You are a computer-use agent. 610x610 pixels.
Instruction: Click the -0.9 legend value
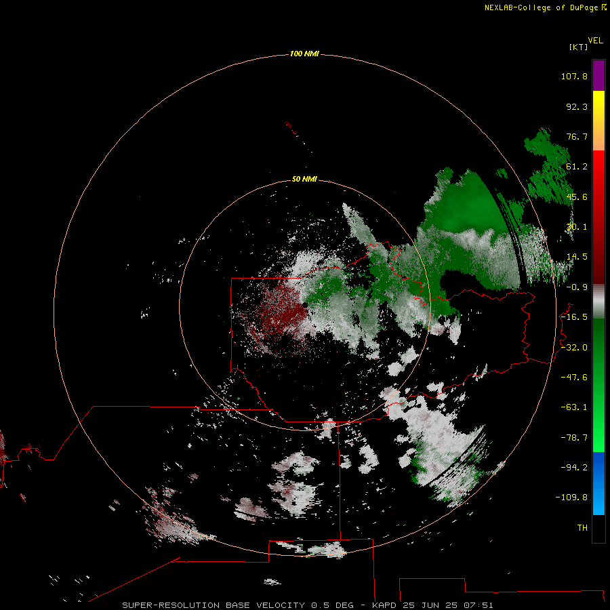[577, 287]
